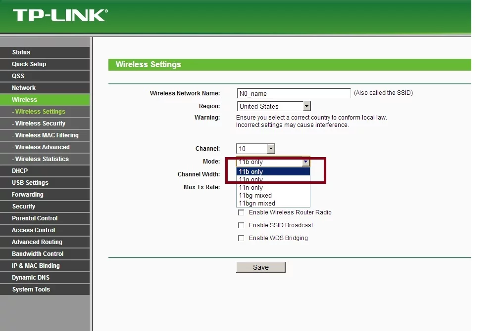Click the Mode dropdown arrow

pyautogui.click(x=305, y=162)
